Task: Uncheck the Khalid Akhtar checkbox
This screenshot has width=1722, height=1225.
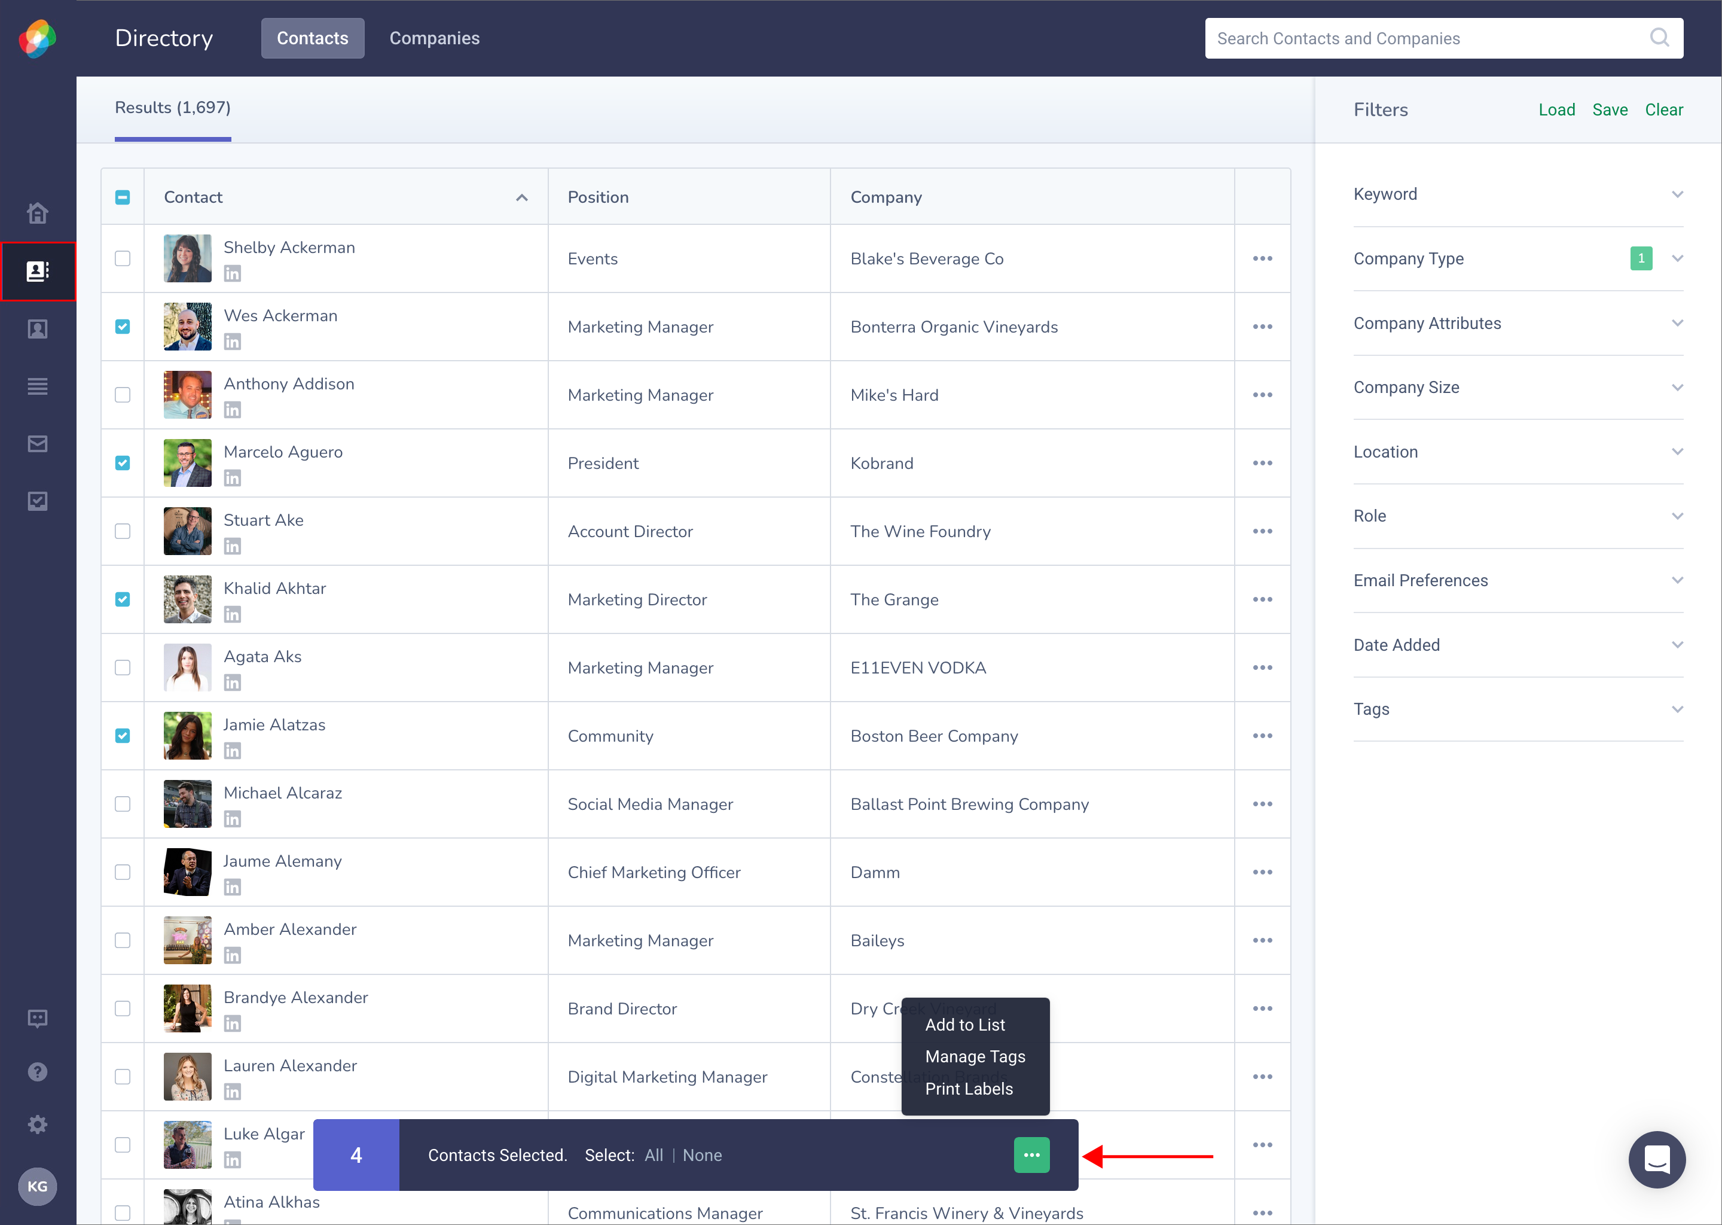Action: click(x=122, y=600)
